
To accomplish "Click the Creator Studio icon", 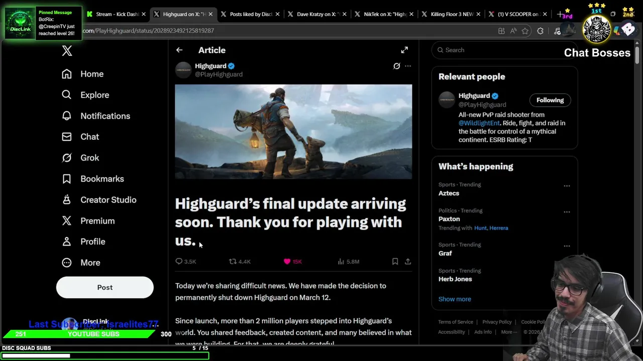I will (x=67, y=200).
